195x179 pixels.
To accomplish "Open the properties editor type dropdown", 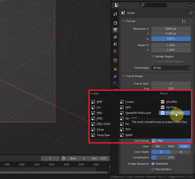I will pos(118,5).
